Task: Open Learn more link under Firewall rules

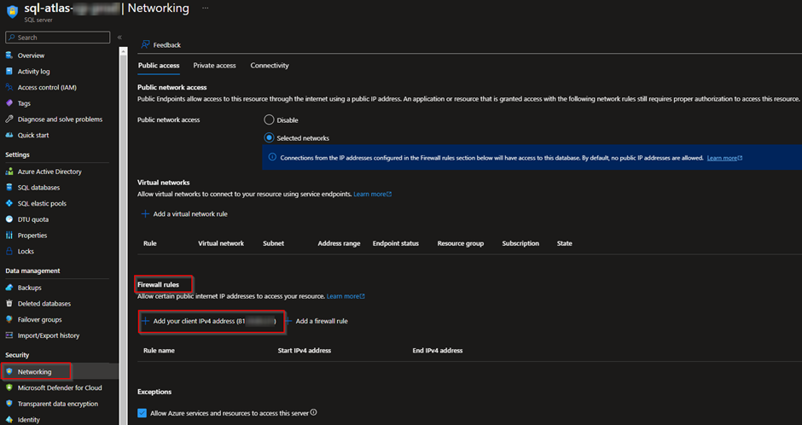Action: click(345, 296)
